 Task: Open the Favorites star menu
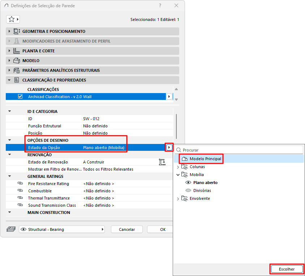pos(13,19)
